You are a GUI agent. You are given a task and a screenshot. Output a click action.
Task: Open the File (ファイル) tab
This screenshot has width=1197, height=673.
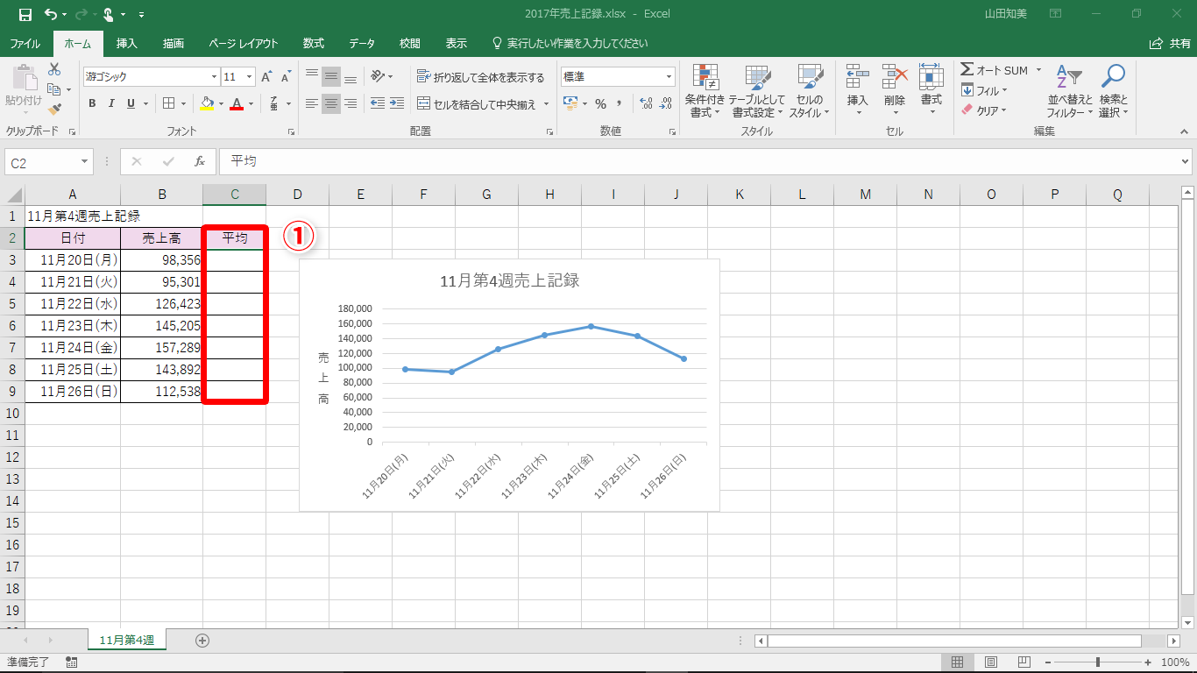[25, 43]
